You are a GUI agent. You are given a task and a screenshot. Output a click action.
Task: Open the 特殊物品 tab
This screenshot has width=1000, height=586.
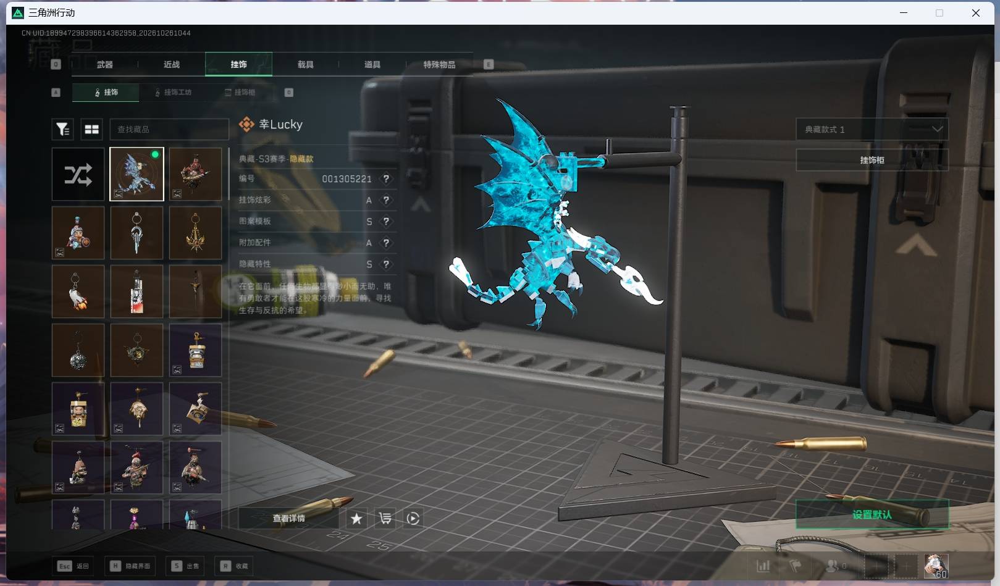coord(439,64)
